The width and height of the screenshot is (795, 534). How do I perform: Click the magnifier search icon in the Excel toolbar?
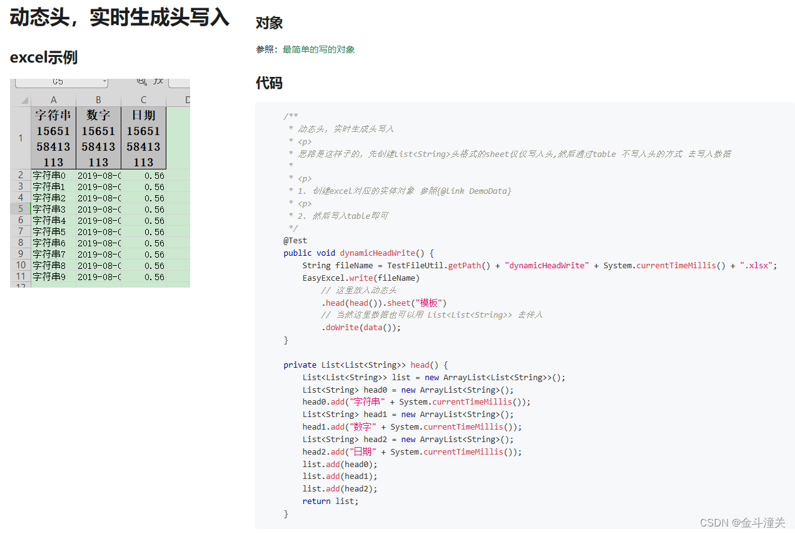pyautogui.click(x=143, y=82)
